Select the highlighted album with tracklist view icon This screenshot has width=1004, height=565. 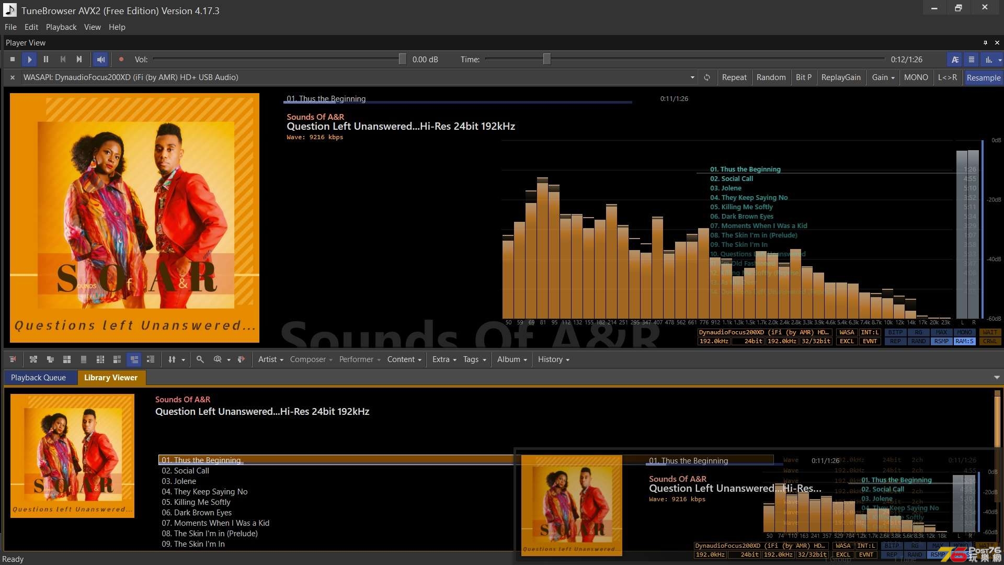134,359
